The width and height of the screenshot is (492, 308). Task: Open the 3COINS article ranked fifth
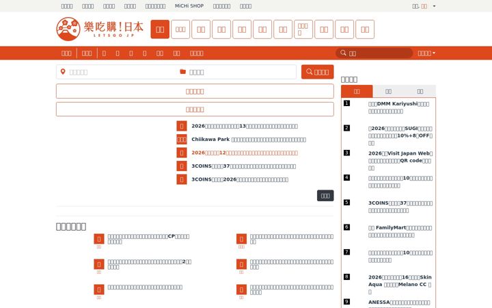tap(400, 207)
